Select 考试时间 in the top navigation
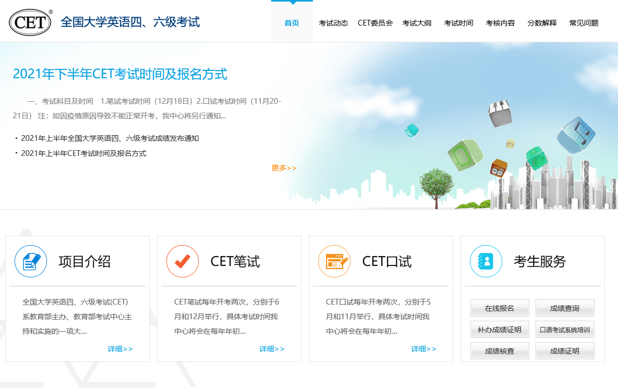 459,23
